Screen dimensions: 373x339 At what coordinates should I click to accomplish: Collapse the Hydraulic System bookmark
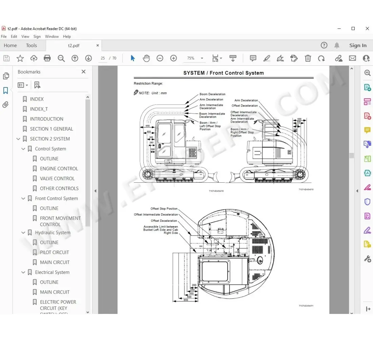tap(23, 233)
